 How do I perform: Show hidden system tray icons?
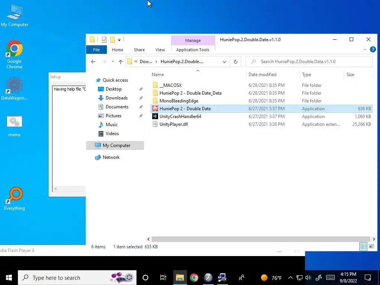pos(291,278)
